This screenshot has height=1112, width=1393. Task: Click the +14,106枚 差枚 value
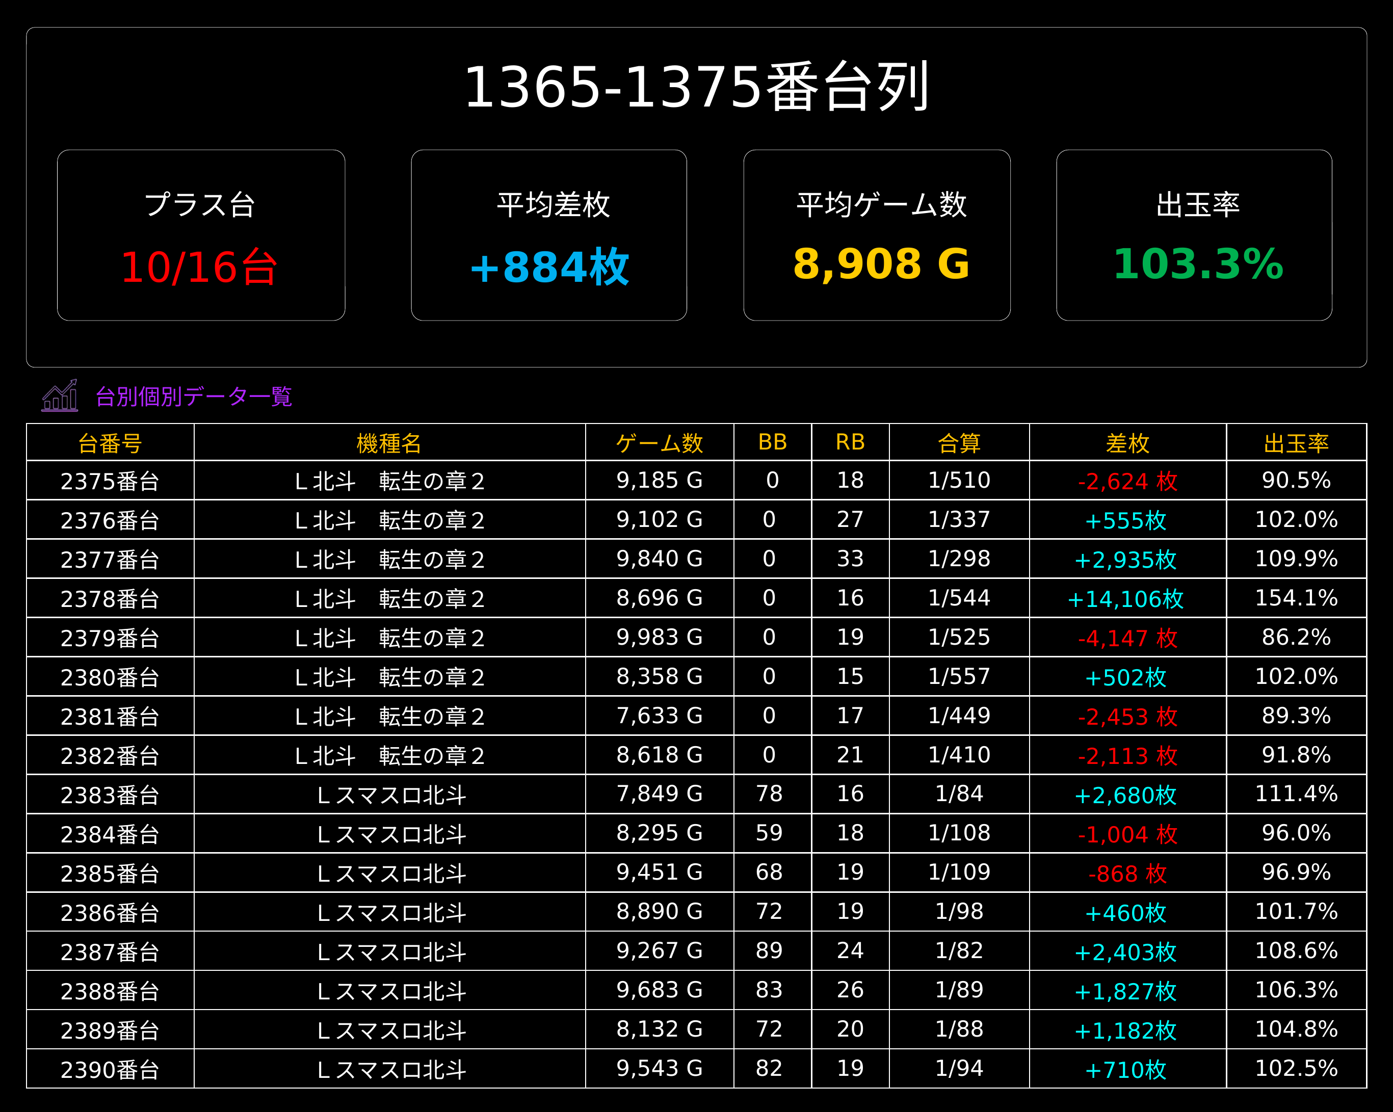pos(1125,599)
